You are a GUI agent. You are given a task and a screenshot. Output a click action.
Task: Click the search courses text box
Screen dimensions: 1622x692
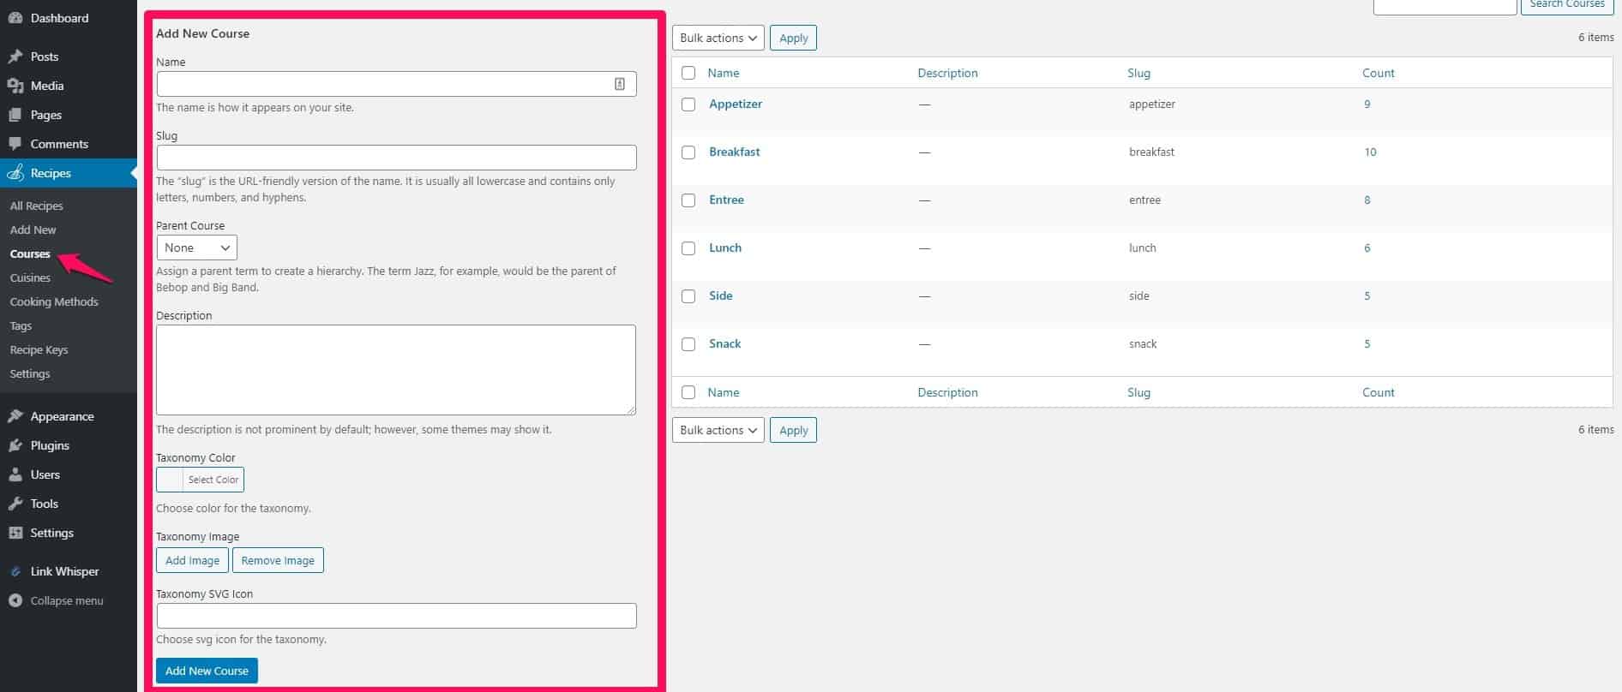pyautogui.click(x=1445, y=6)
